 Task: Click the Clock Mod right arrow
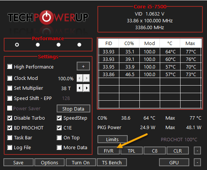(87, 78)
